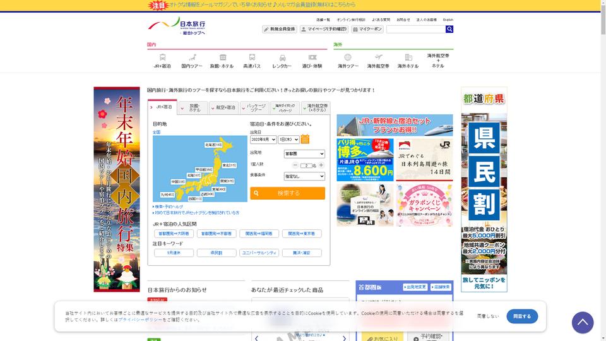The width and height of the screenshot is (606, 341).
Task: Choose 関西発⇒東京着 popular route
Action: coord(302,234)
